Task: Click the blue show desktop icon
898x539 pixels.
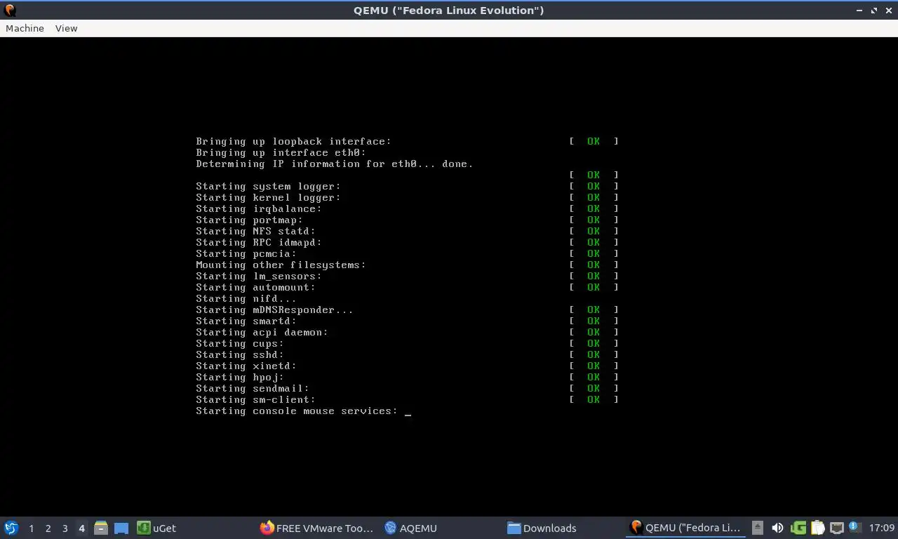Action: coord(121,528)
